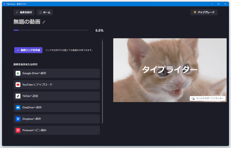Click 動画リンクを作成 create link button
231x148 pixels.
click(x=28, y=50)
